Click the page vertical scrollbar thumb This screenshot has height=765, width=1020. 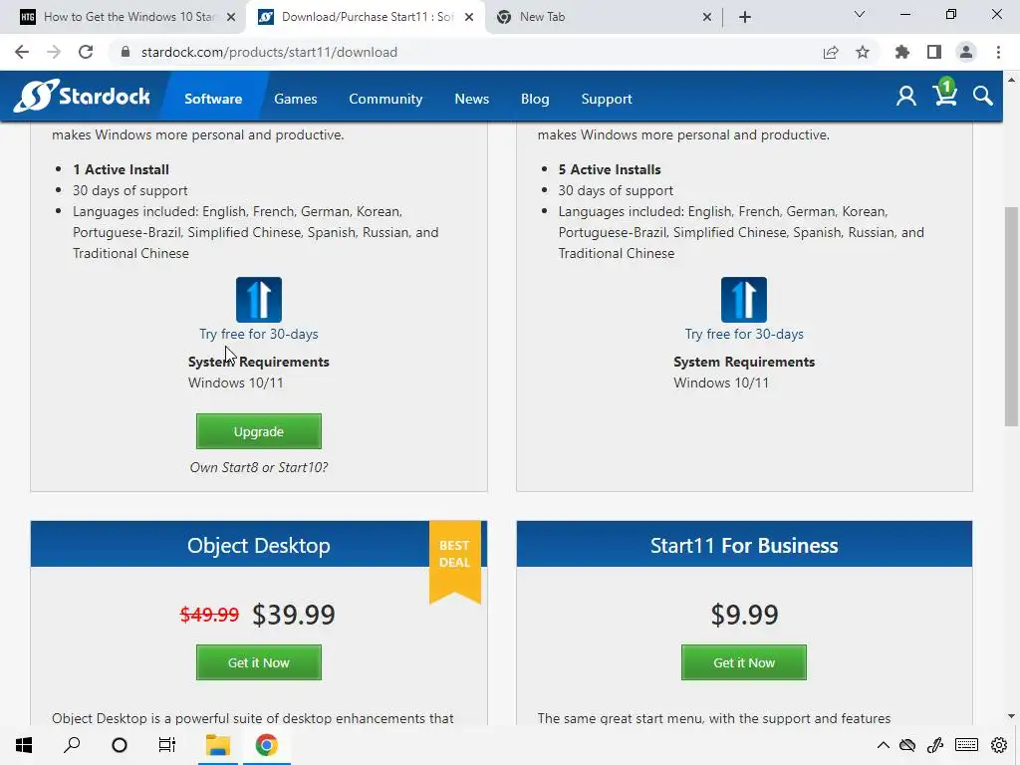click(x=1010, y=317)
